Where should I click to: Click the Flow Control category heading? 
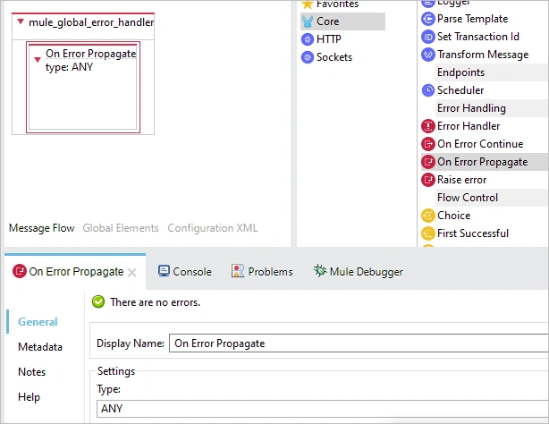click(x=468, y=198)
